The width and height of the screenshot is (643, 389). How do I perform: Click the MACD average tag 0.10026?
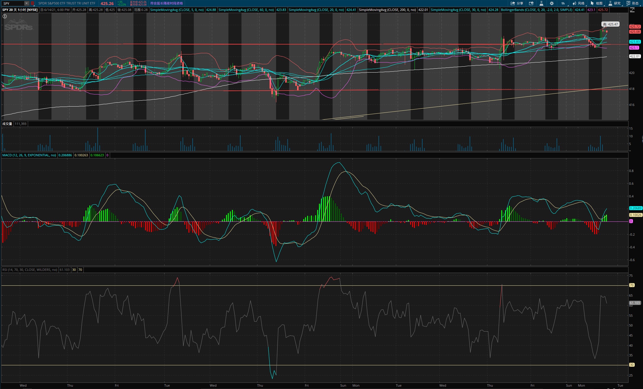[x=636, y=215]
